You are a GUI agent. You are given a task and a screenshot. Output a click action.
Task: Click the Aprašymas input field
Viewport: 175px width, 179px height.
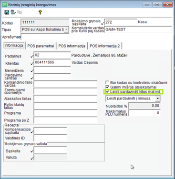pyautogui.click(x=45, y=37)
